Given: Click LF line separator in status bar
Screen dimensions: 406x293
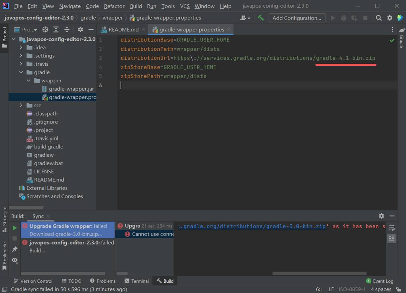Looking at the screenshot, I should (331, 289).
